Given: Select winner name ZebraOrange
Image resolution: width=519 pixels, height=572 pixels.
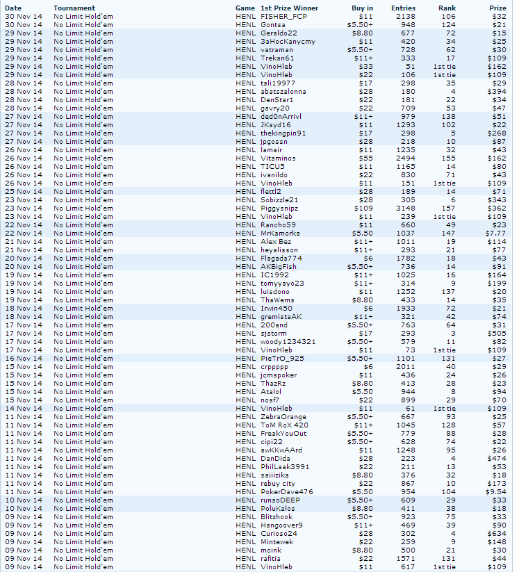Looking at the screenshot, I should [283, 417].
